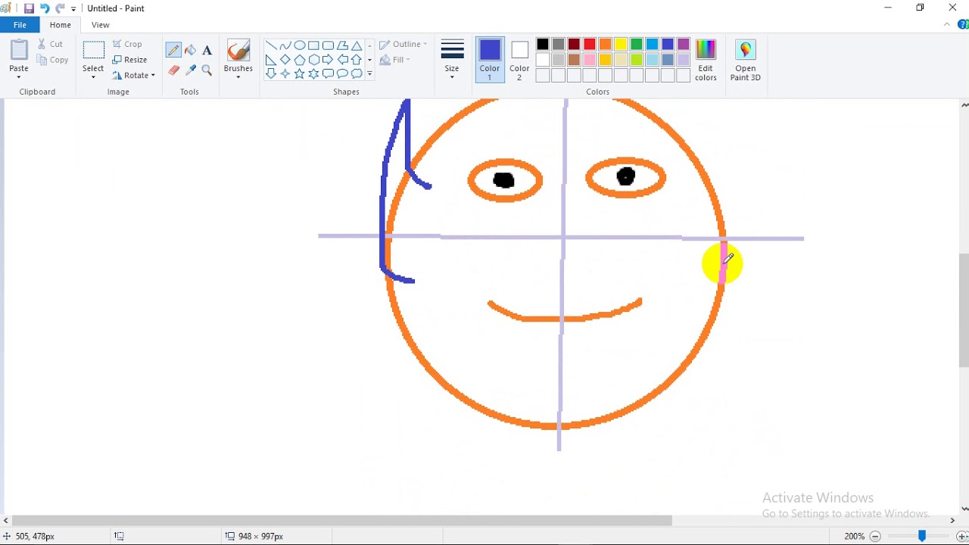Image resolution: width=969 pixels, height=545 pixels.
Task: Click the rectangular Select button
Action: coord(93,54)
